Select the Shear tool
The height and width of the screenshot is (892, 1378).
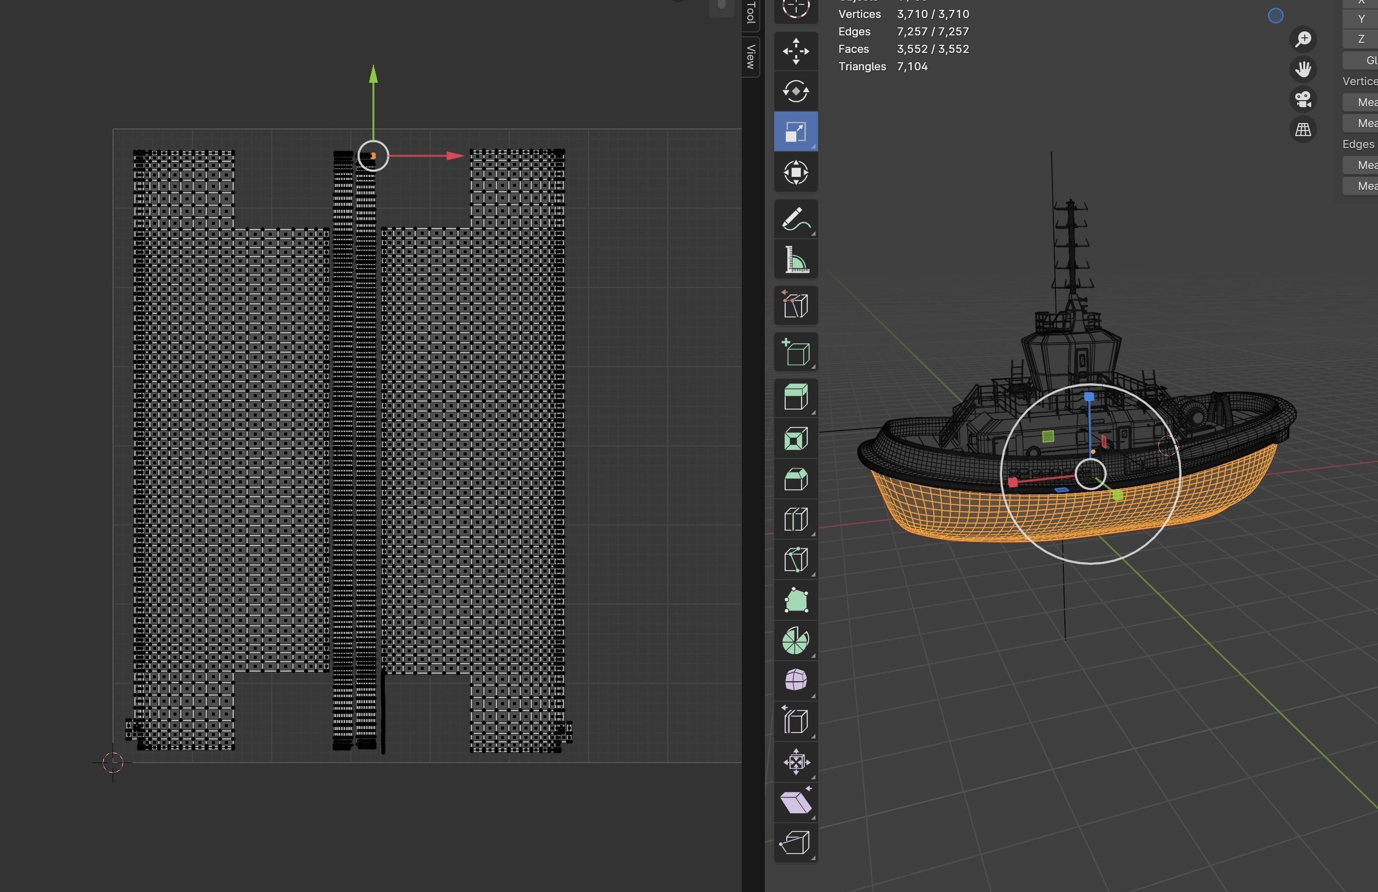click(x=796, y=802)
